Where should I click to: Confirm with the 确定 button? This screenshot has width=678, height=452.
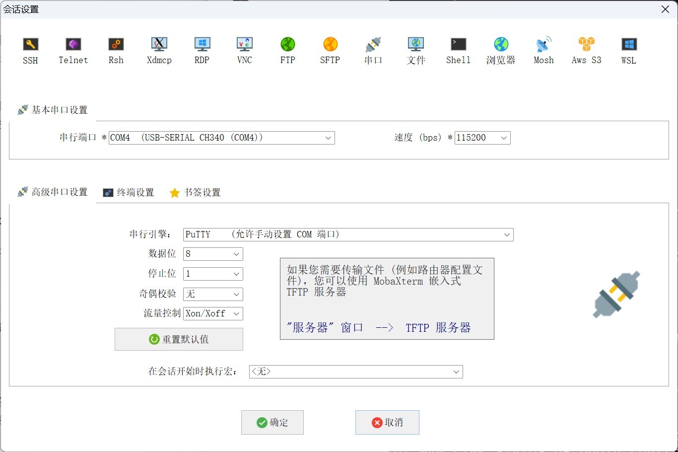click(x=272, y=422)
